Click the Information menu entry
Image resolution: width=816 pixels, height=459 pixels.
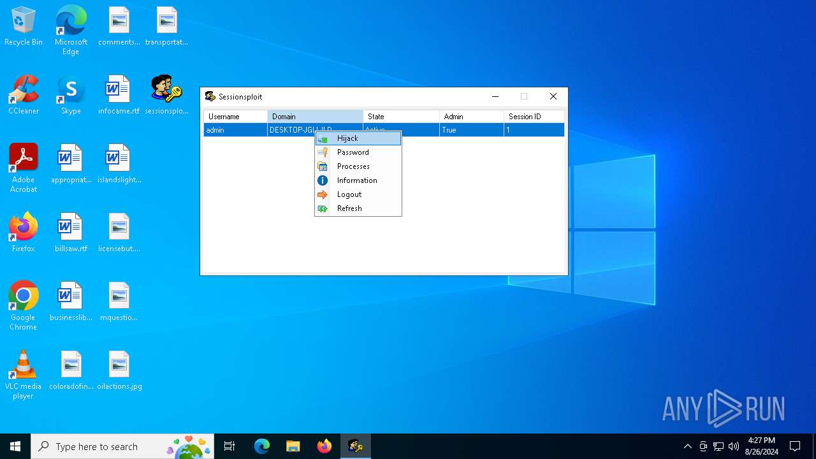coord(358,180)
